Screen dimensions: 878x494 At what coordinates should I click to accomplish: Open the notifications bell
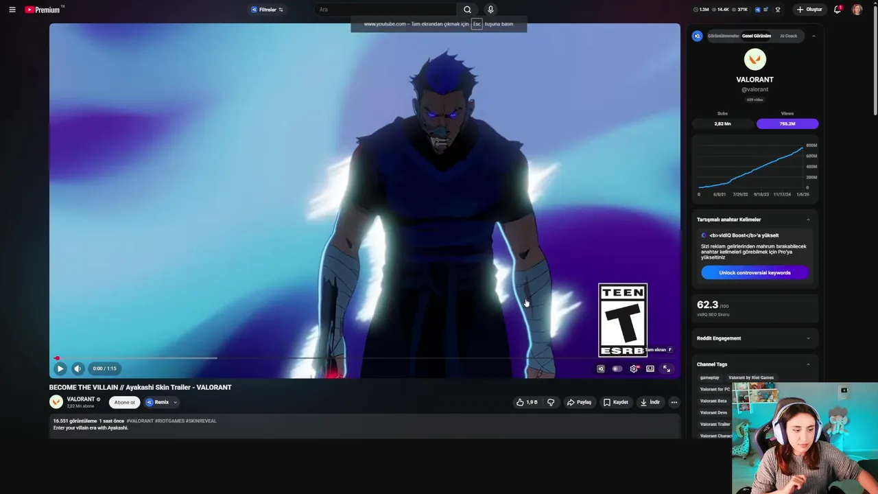click(838, 10)
